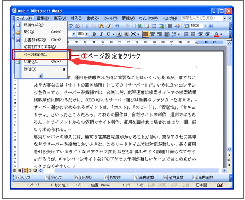Click the Cut scissors icon

click(x=87, y=26)
